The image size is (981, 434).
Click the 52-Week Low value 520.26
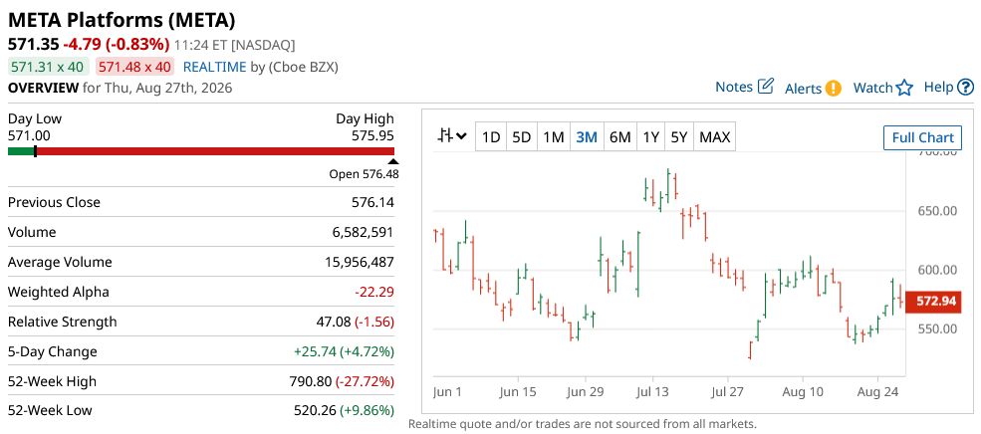315,411
